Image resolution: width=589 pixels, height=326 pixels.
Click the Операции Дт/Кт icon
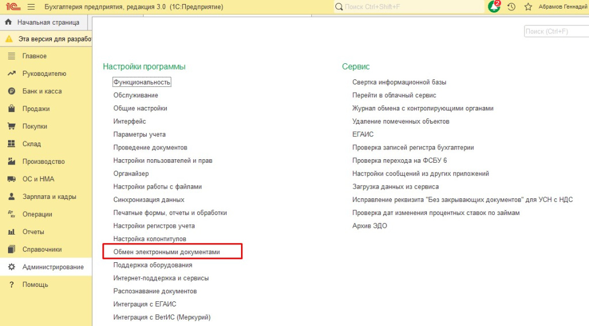pyautogui.click(x=12, y=214)
